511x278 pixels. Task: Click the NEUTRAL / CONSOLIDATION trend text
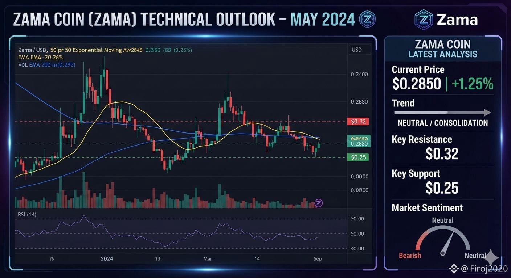coord(443,123)
